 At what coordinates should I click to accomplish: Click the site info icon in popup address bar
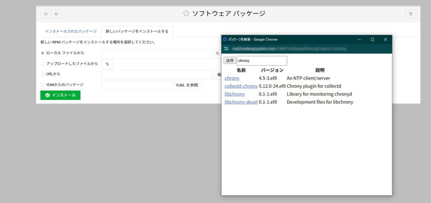[226, 49]
